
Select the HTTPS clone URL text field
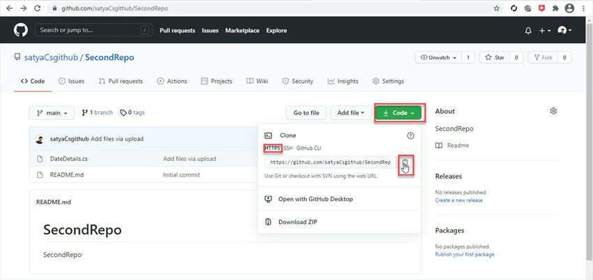331,163
